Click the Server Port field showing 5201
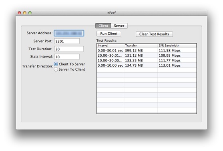The width and height of the screenshot is (223, 151). click(67, 41)
